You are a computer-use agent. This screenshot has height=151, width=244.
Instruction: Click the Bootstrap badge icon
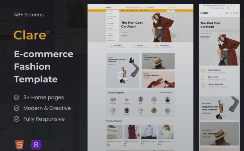pyautogui.click(x=36, y=144)
